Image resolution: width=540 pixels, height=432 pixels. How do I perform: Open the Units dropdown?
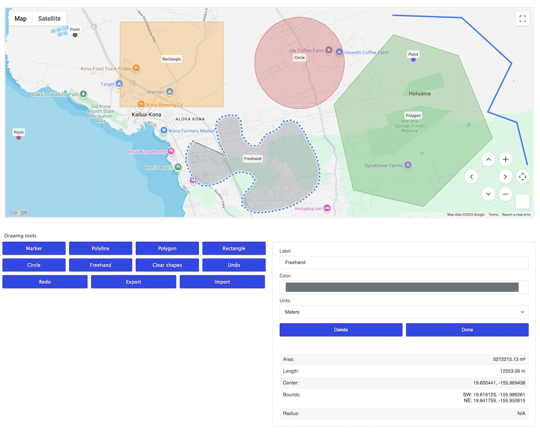click(404, 312)
